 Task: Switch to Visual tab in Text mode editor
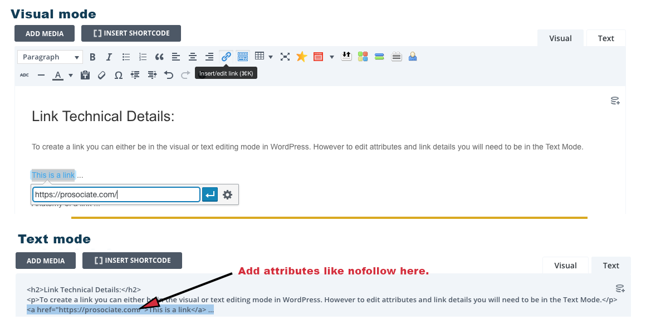coord(565,266)
